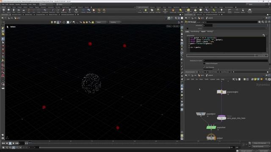Switch to the Code tab

coord(187,32)
